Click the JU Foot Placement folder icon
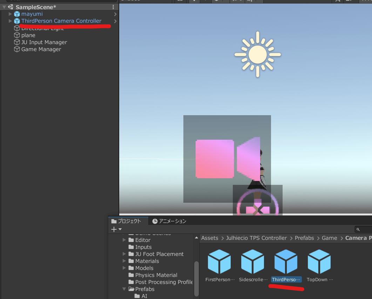Viewport: 372px width, 299px height. tap(131, 254)
